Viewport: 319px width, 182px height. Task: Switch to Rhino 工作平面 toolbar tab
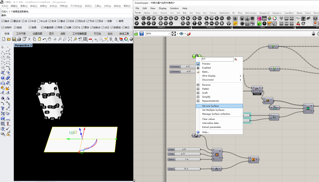pos(21,34)
